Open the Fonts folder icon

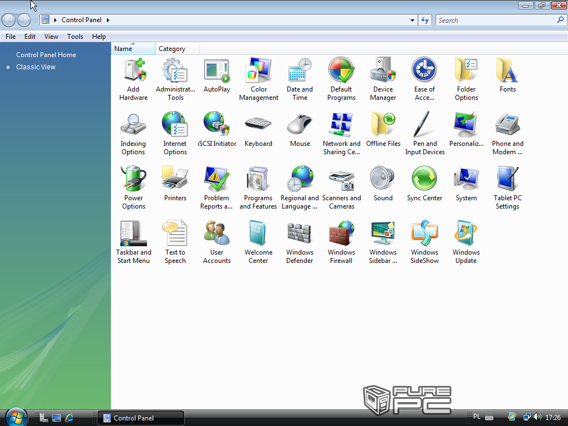(x=508, y=75)
